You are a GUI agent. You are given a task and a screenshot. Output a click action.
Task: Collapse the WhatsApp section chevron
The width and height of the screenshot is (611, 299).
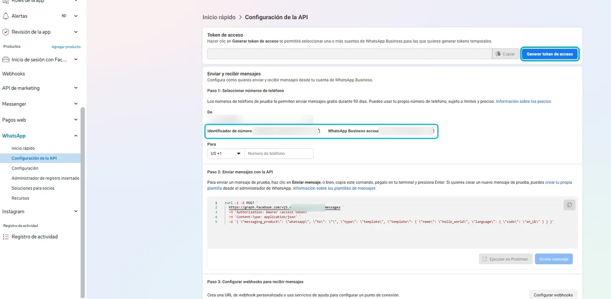pos(76,136)
